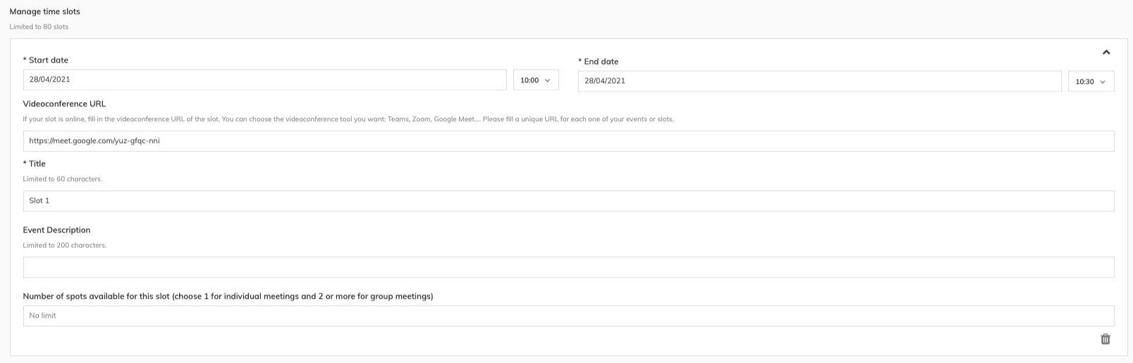Open the 10:30 end time dropdown
The width and height of the screenshot is (1133, 363).
(1091, 82)
